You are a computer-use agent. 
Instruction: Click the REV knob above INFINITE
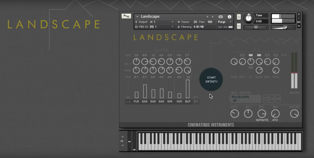262,114
